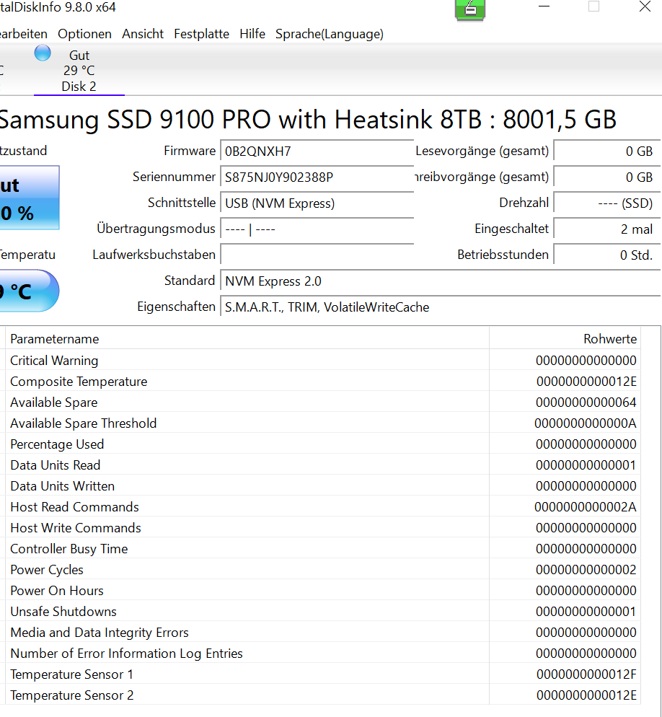Open the Ansicht menu
Image resolution: width=662 pixels, height=717 pixels.
[143, 34]
